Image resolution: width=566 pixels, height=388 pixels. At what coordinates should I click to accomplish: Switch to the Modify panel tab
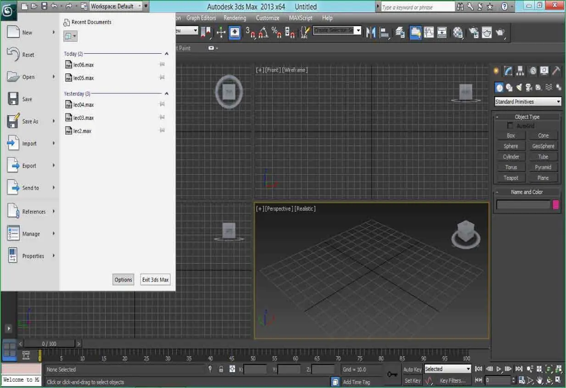coord(508,71)
